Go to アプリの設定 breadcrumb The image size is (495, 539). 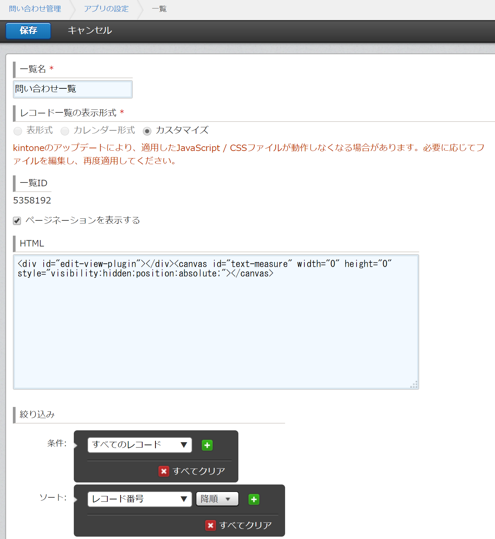point(106,9)
